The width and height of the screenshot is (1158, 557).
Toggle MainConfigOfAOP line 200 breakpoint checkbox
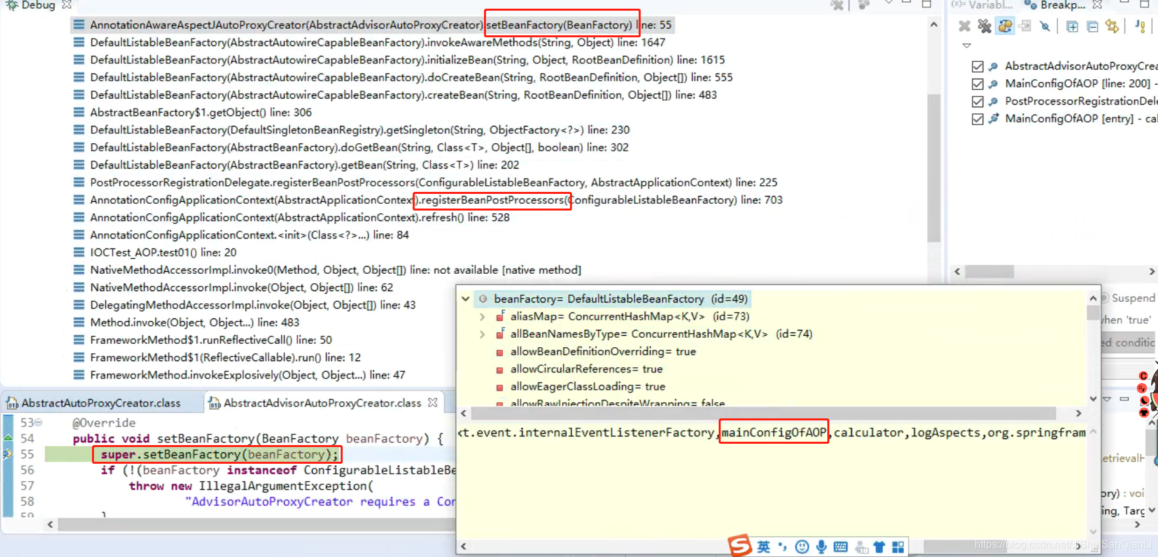977,84
